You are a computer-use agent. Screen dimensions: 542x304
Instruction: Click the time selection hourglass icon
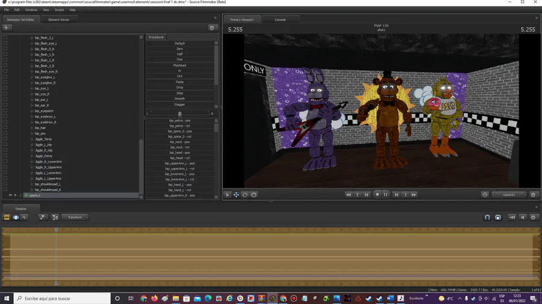coord(55,217)
